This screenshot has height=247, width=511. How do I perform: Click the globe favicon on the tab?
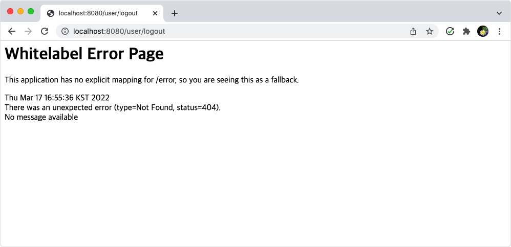51,13
